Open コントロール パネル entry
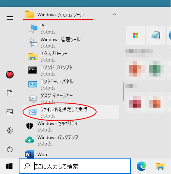Viewport: 171px width, 174px height. click(x=71, y=85)
